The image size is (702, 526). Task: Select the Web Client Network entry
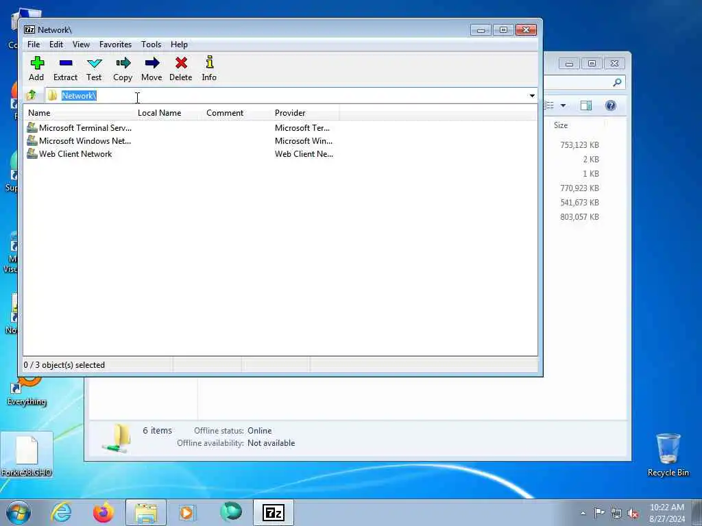coord(75,154)
